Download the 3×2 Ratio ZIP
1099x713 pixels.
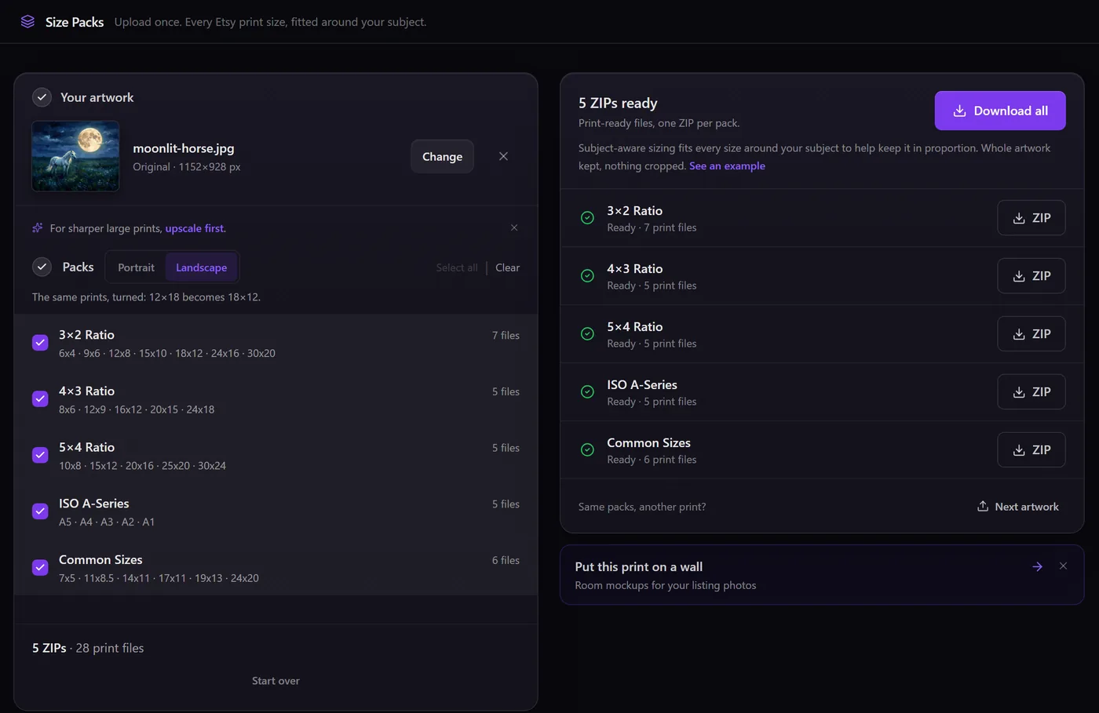point(1031,218)
